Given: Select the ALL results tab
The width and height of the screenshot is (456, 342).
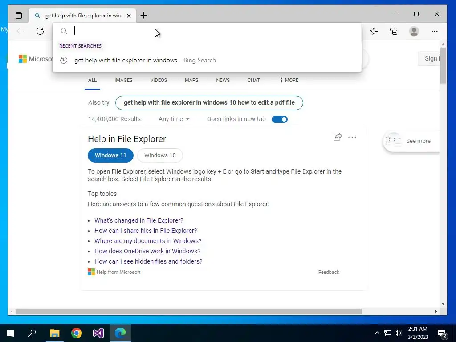Looking at the screenshot, I should pos(92,80).
